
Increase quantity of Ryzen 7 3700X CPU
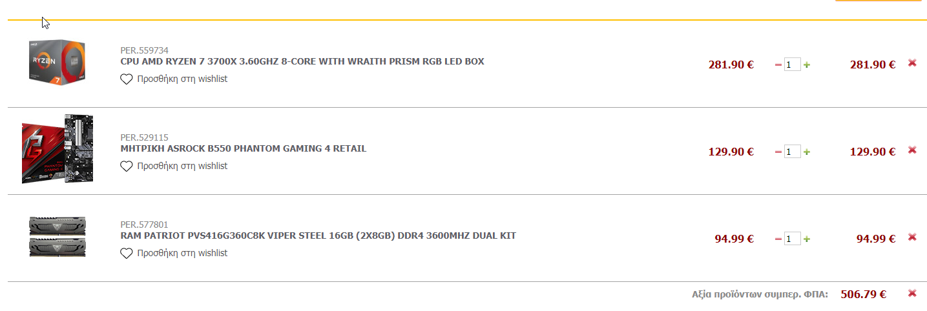807,65
